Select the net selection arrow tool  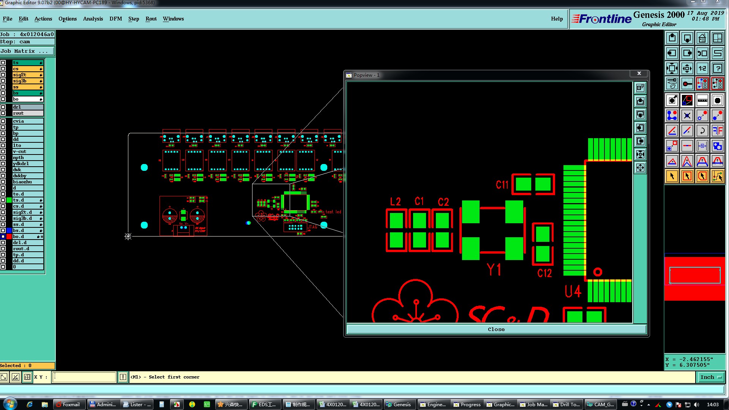click(x=717, y=176)
